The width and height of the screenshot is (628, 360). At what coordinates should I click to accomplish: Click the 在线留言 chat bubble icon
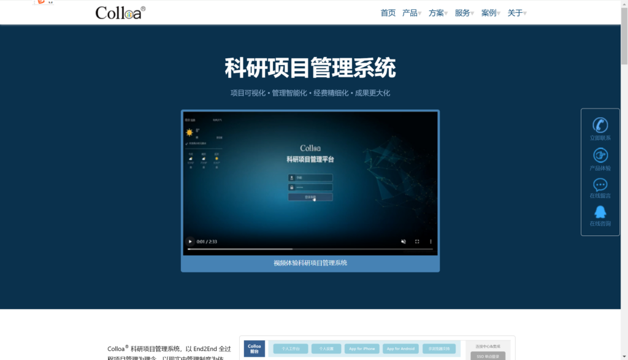pos(600,185)
